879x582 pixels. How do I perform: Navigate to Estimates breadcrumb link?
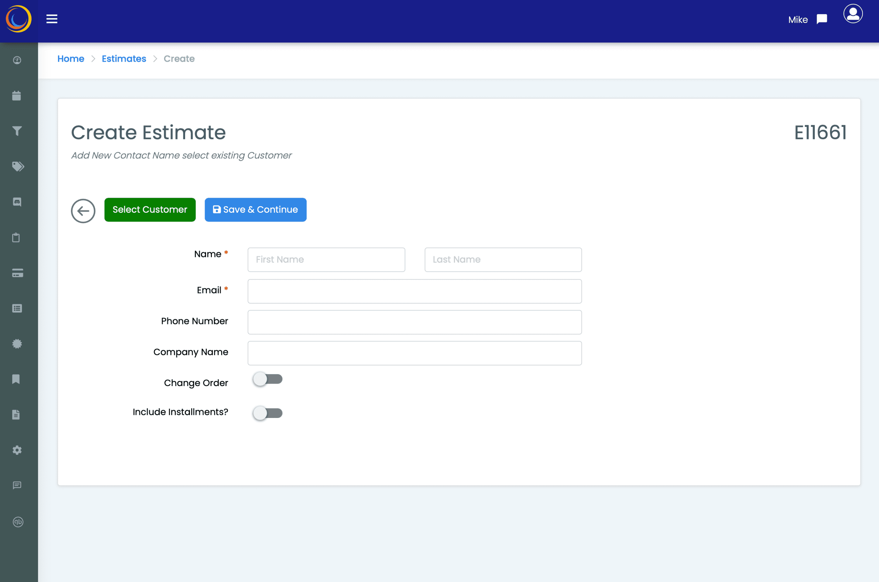tap(124, 59)
